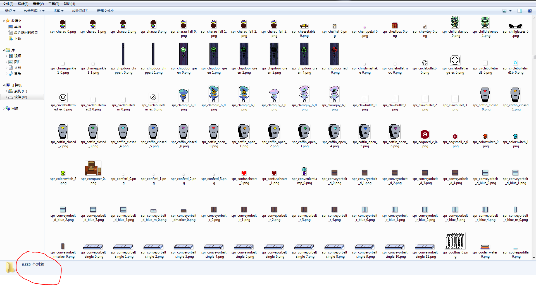This screenshot has height=285, width=536.
Task: Click the scrollbar up arrow
Action: (534, 18)
